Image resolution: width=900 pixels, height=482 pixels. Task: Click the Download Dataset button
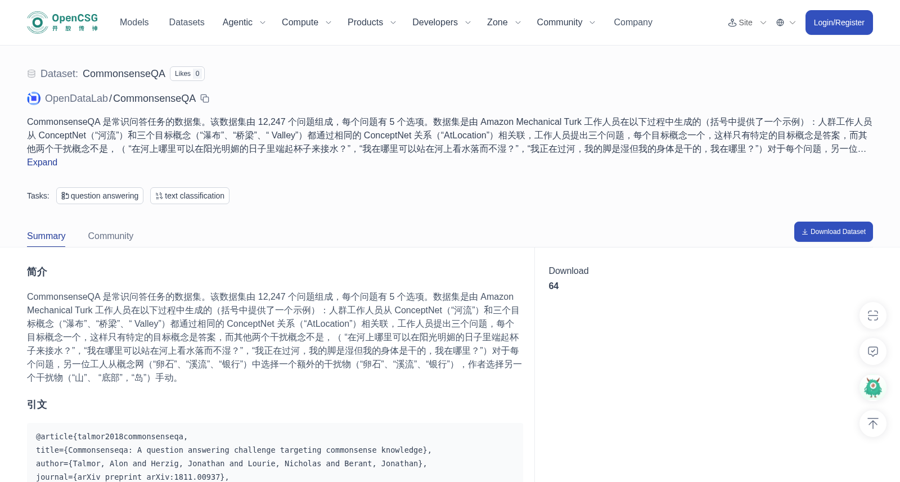tap(834, 232)
